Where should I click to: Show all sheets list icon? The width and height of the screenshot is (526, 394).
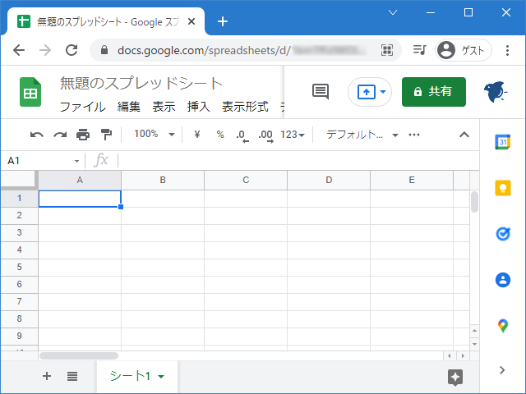(x=72, y=376)
